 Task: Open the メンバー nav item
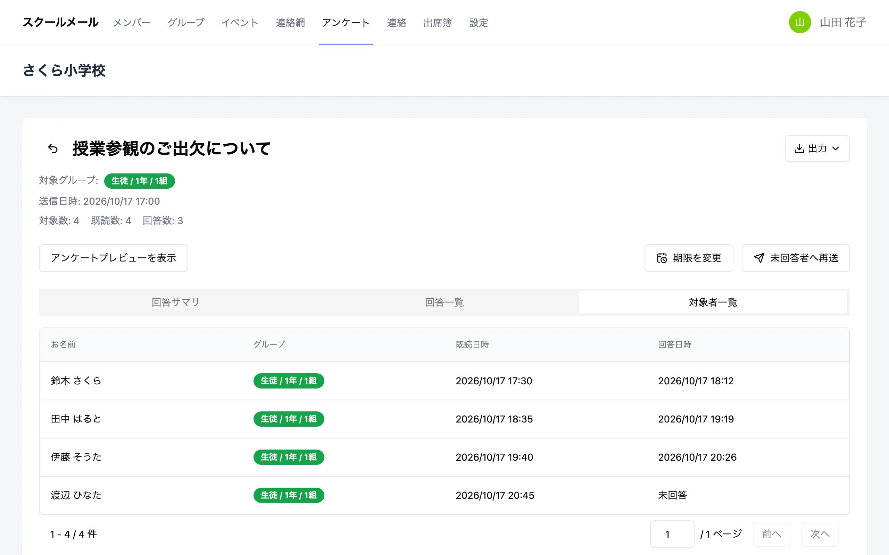(x=132, y=23)
